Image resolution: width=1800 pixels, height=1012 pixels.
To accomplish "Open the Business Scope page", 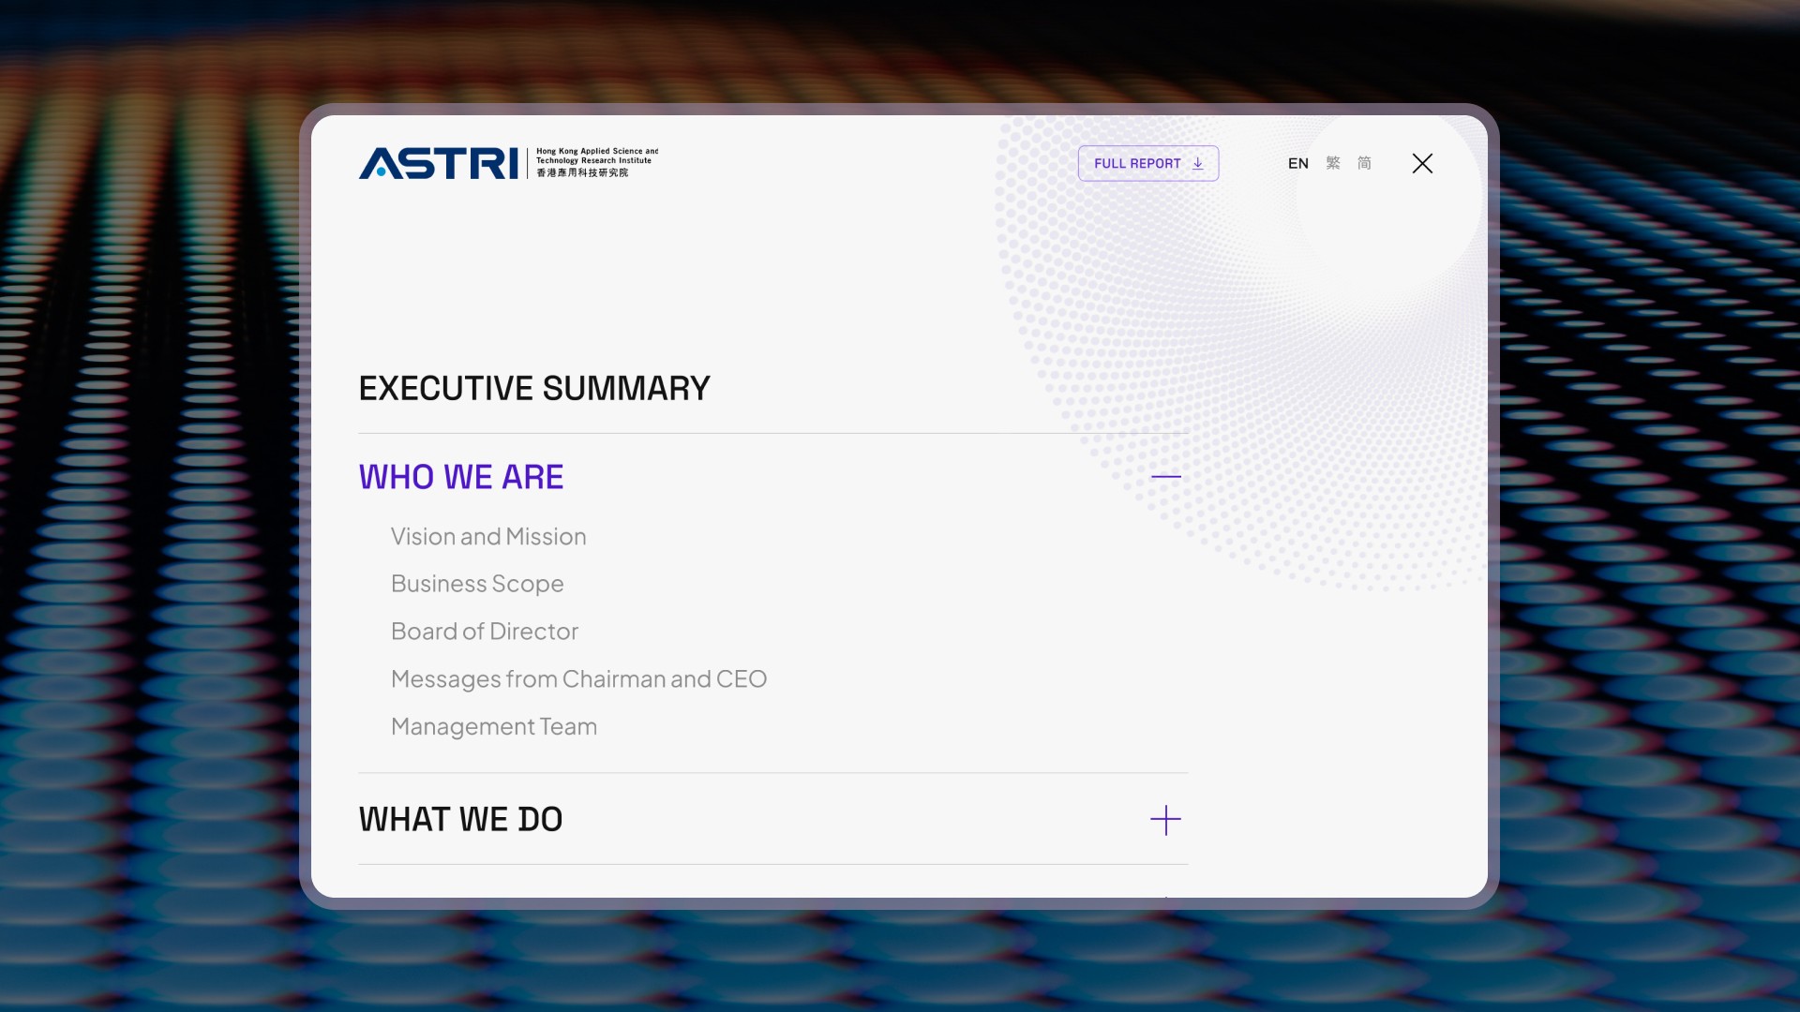I will [x=477, y=584].
